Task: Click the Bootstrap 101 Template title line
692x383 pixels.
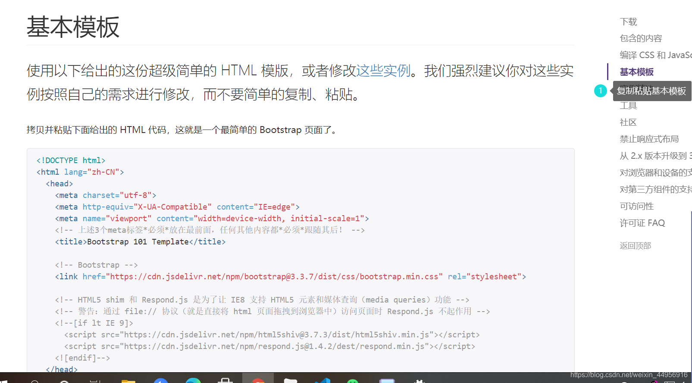Action: [x=140, y=241]
